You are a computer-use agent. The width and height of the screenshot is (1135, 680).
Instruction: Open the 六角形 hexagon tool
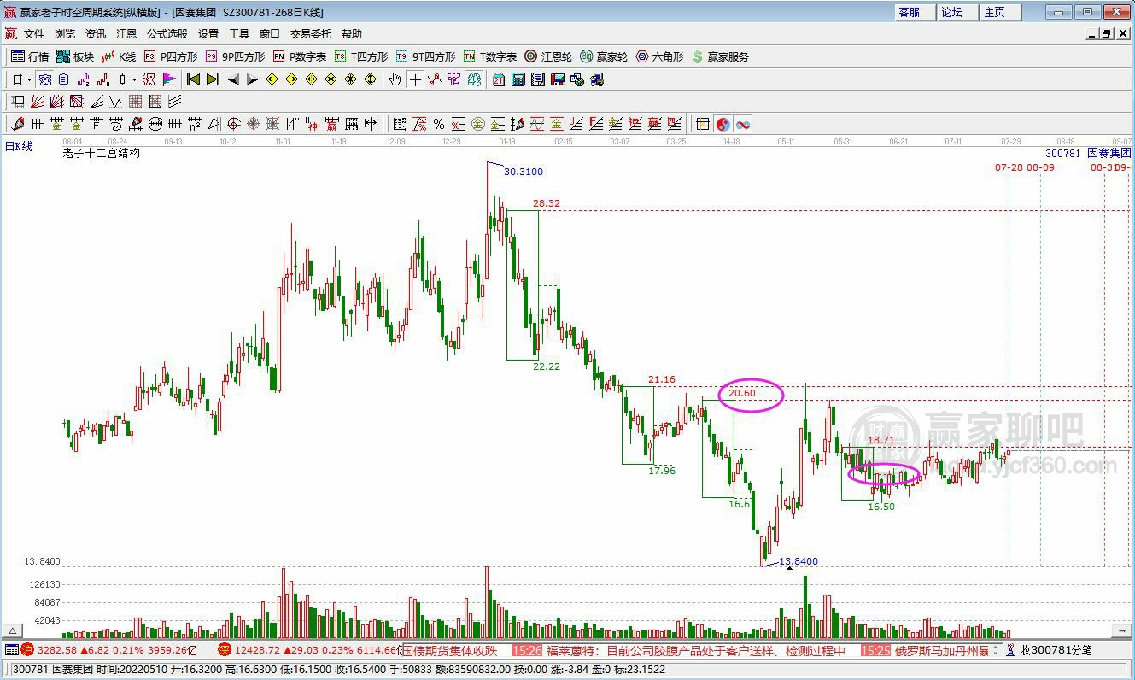click(659, 56)
